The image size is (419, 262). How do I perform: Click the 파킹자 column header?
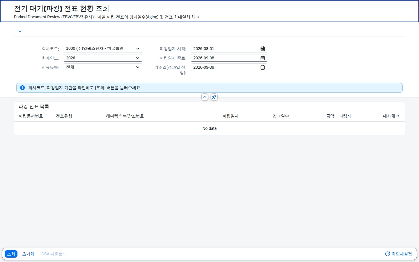pyautogui.click(x=345, y=116)
